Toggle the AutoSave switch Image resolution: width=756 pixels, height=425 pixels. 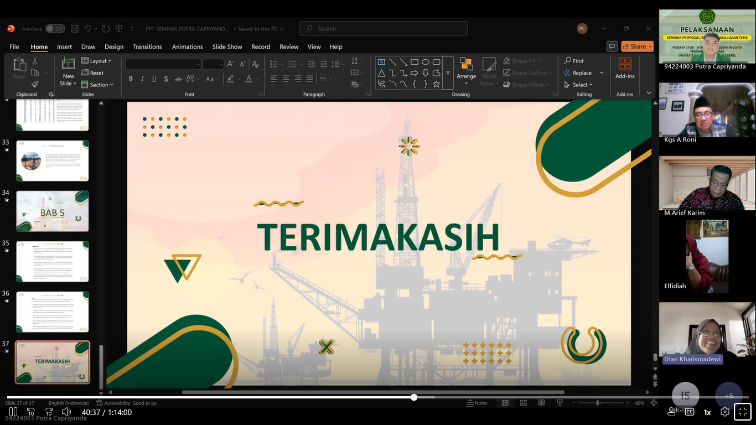click(x=55, y=29)
